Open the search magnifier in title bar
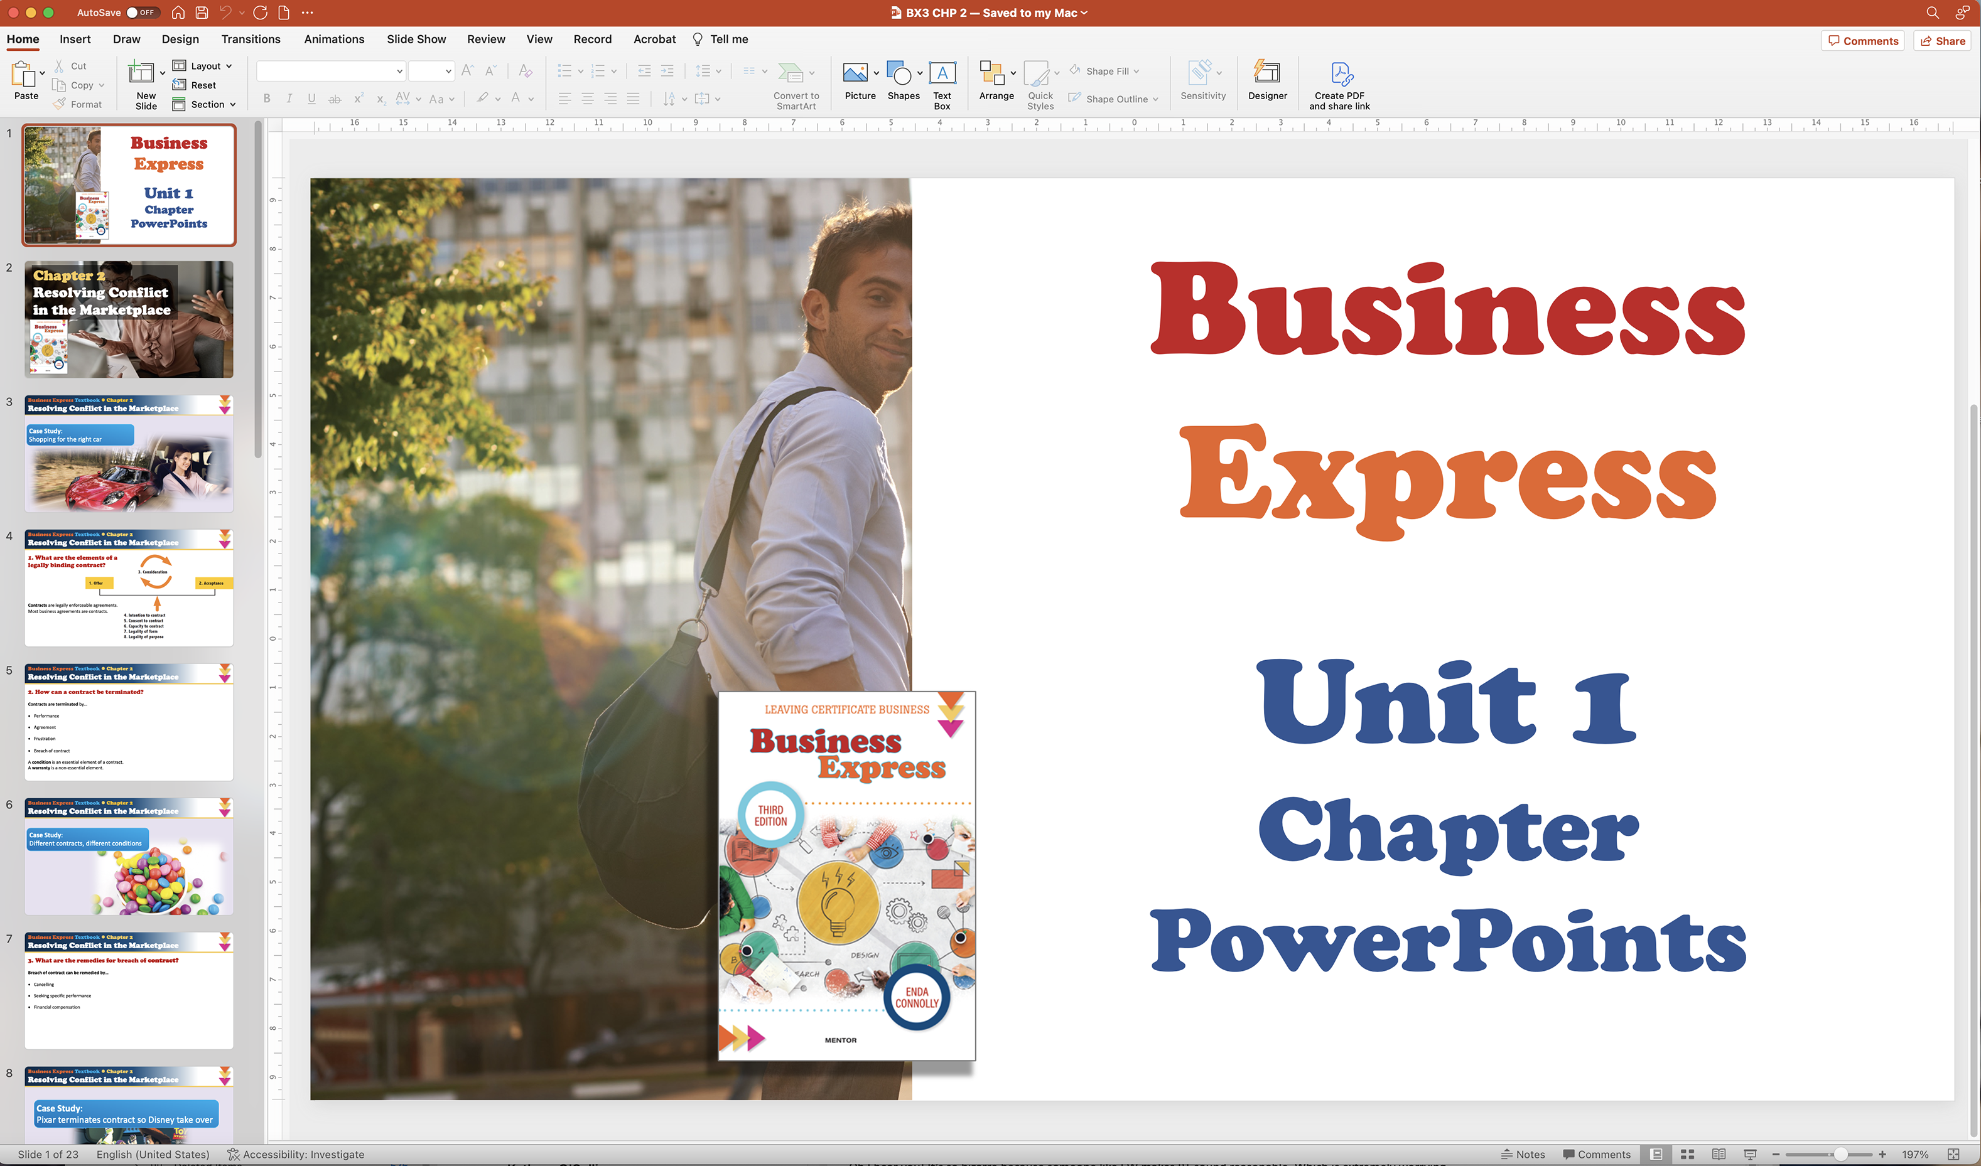Screen dimensions: 1981x1166 pyautogui.click(x=1932, y=13)
